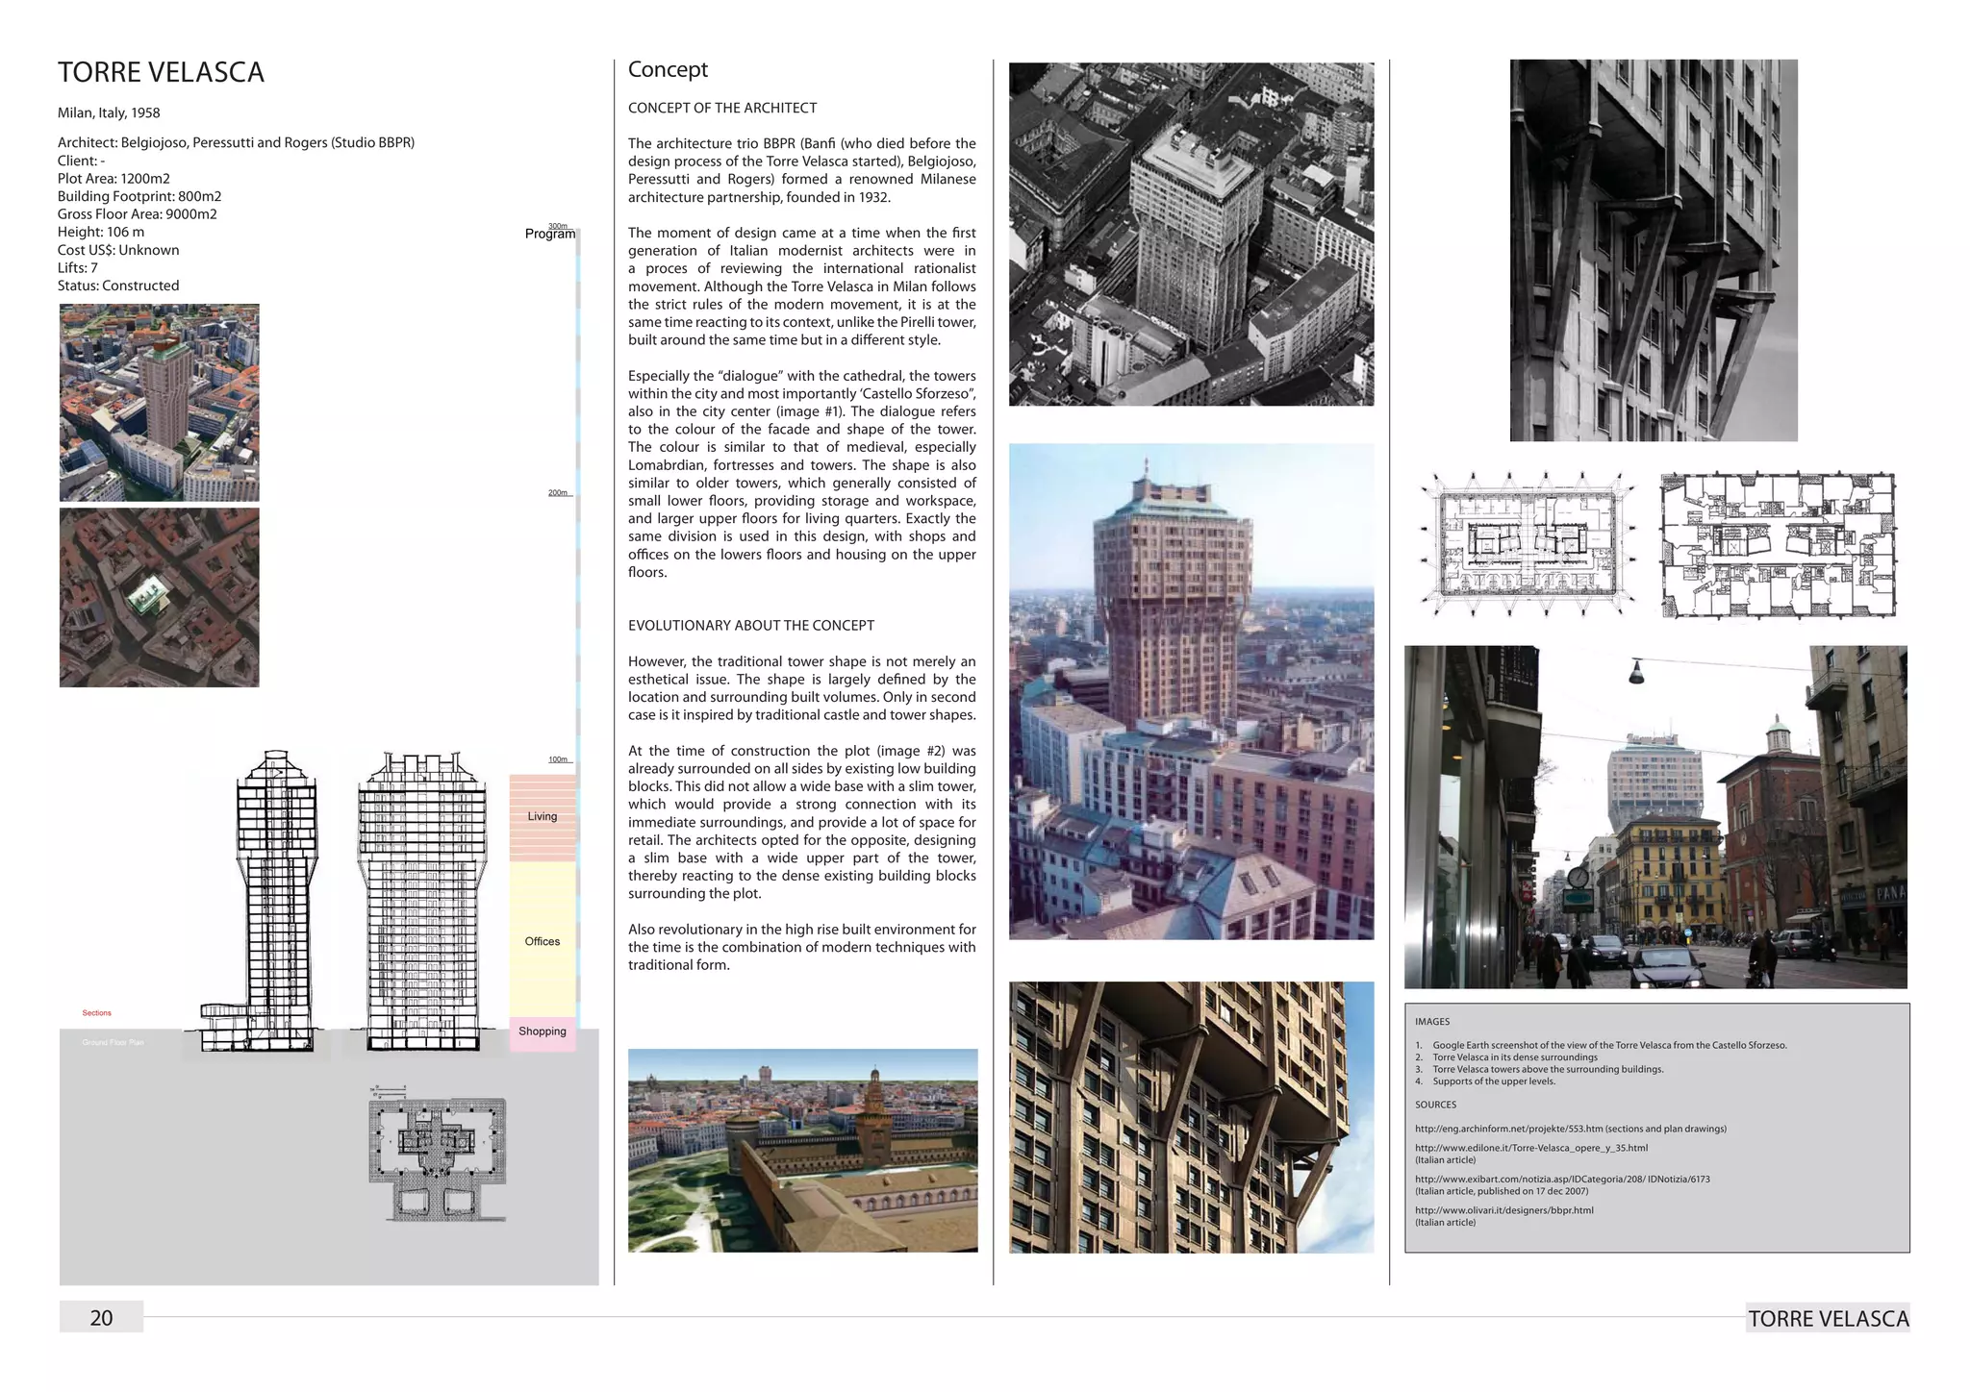The width and height of the screenshot is (1970, 1392).
Task: Open the www.exibart.com source link
Action: (x=1562, y=1180)
